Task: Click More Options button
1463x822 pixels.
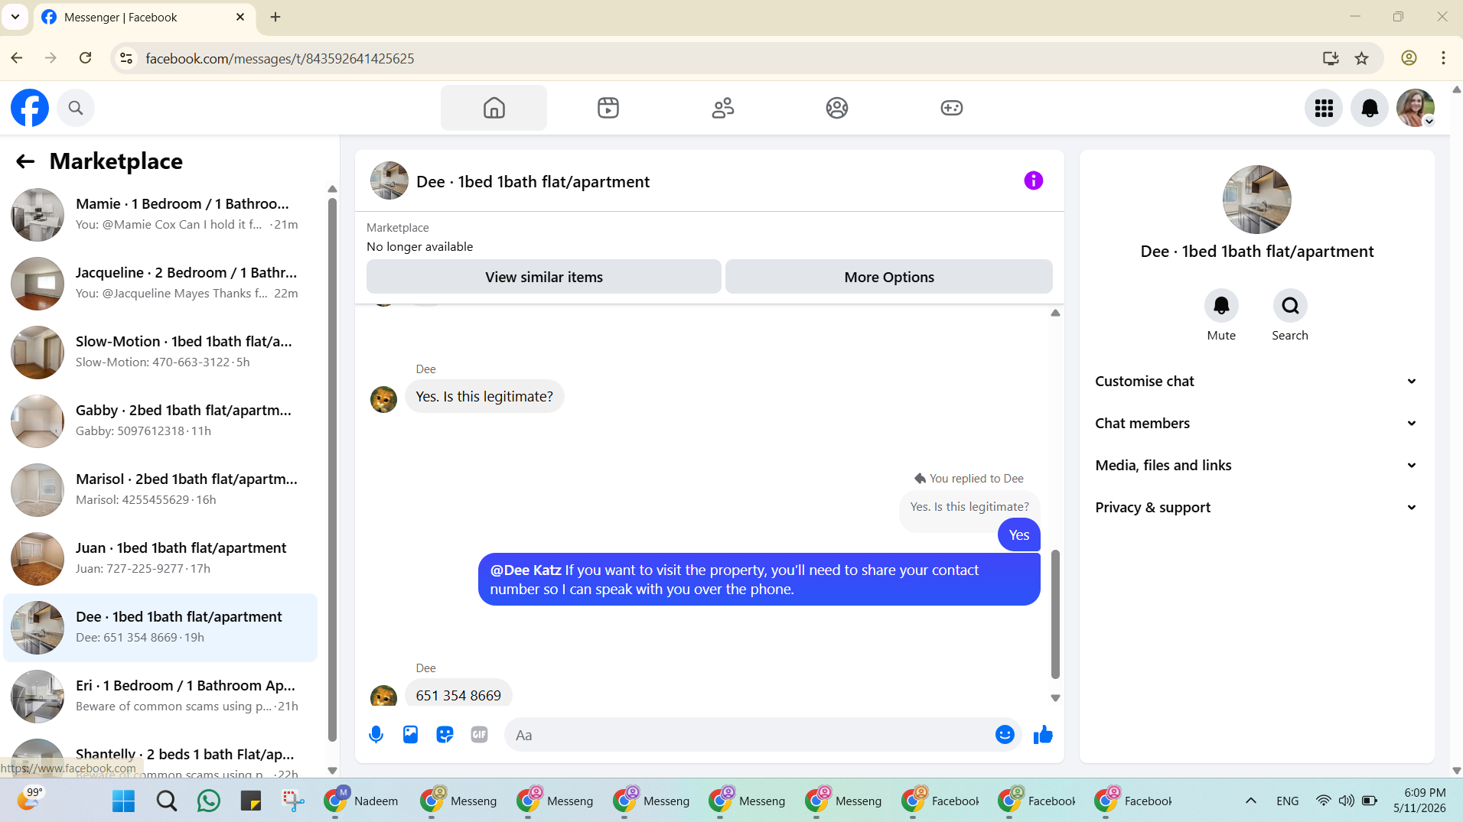Action: [x=889, y=277]
